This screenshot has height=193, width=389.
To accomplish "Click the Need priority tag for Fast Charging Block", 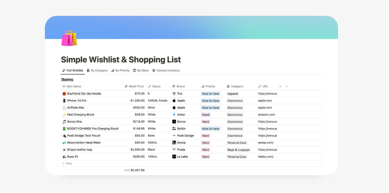I will click(x=206, y=115).
